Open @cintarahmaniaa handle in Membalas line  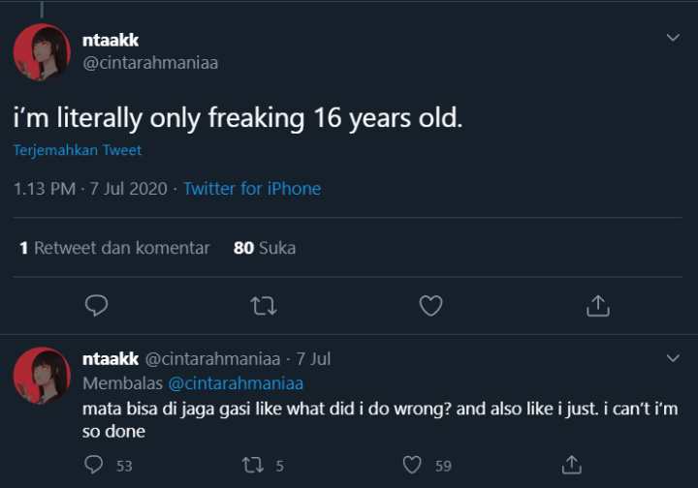[x=236, y=382]
